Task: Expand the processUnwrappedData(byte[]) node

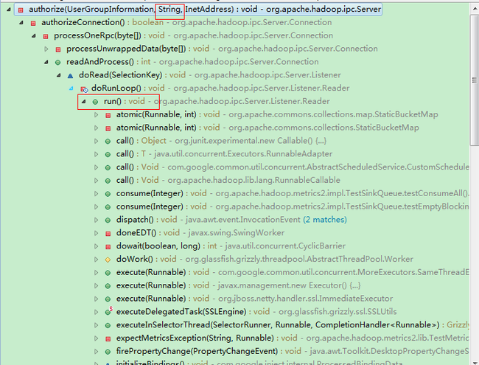Action: click(46, 49)
